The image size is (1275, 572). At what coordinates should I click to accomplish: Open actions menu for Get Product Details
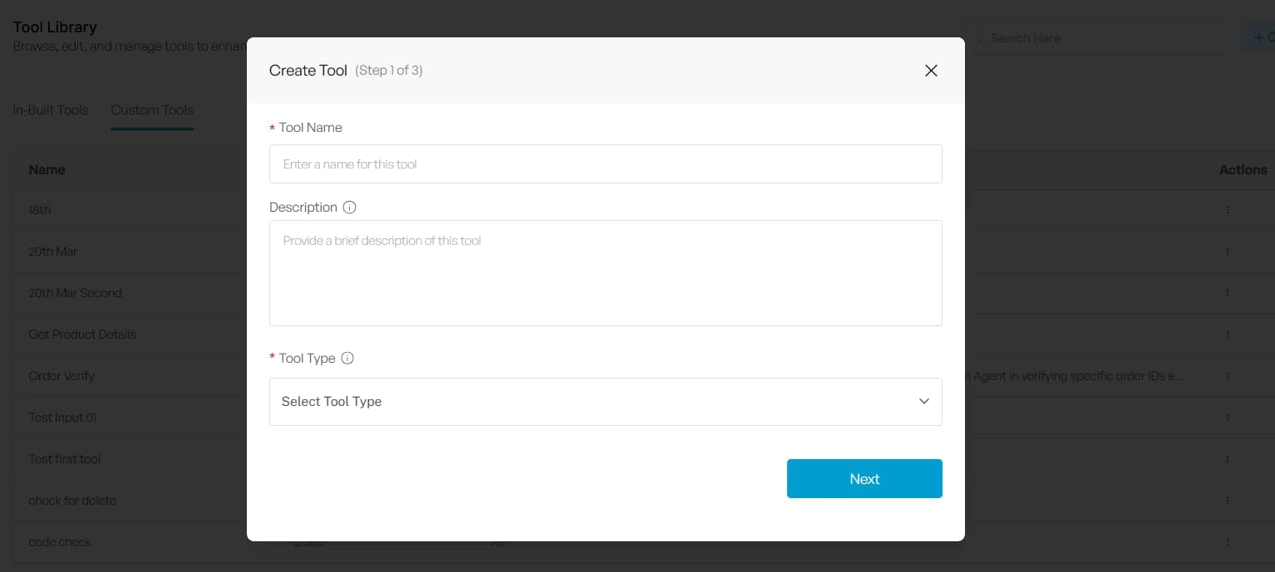[1227, 335]
